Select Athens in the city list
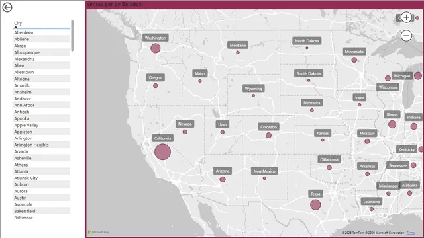Viewport: 424px width, 238px height. point(42,165)
